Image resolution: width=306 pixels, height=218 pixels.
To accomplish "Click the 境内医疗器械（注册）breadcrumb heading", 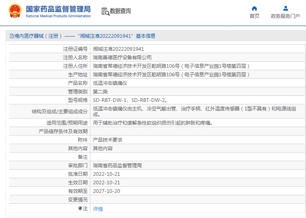I will (x=38, y=36).
